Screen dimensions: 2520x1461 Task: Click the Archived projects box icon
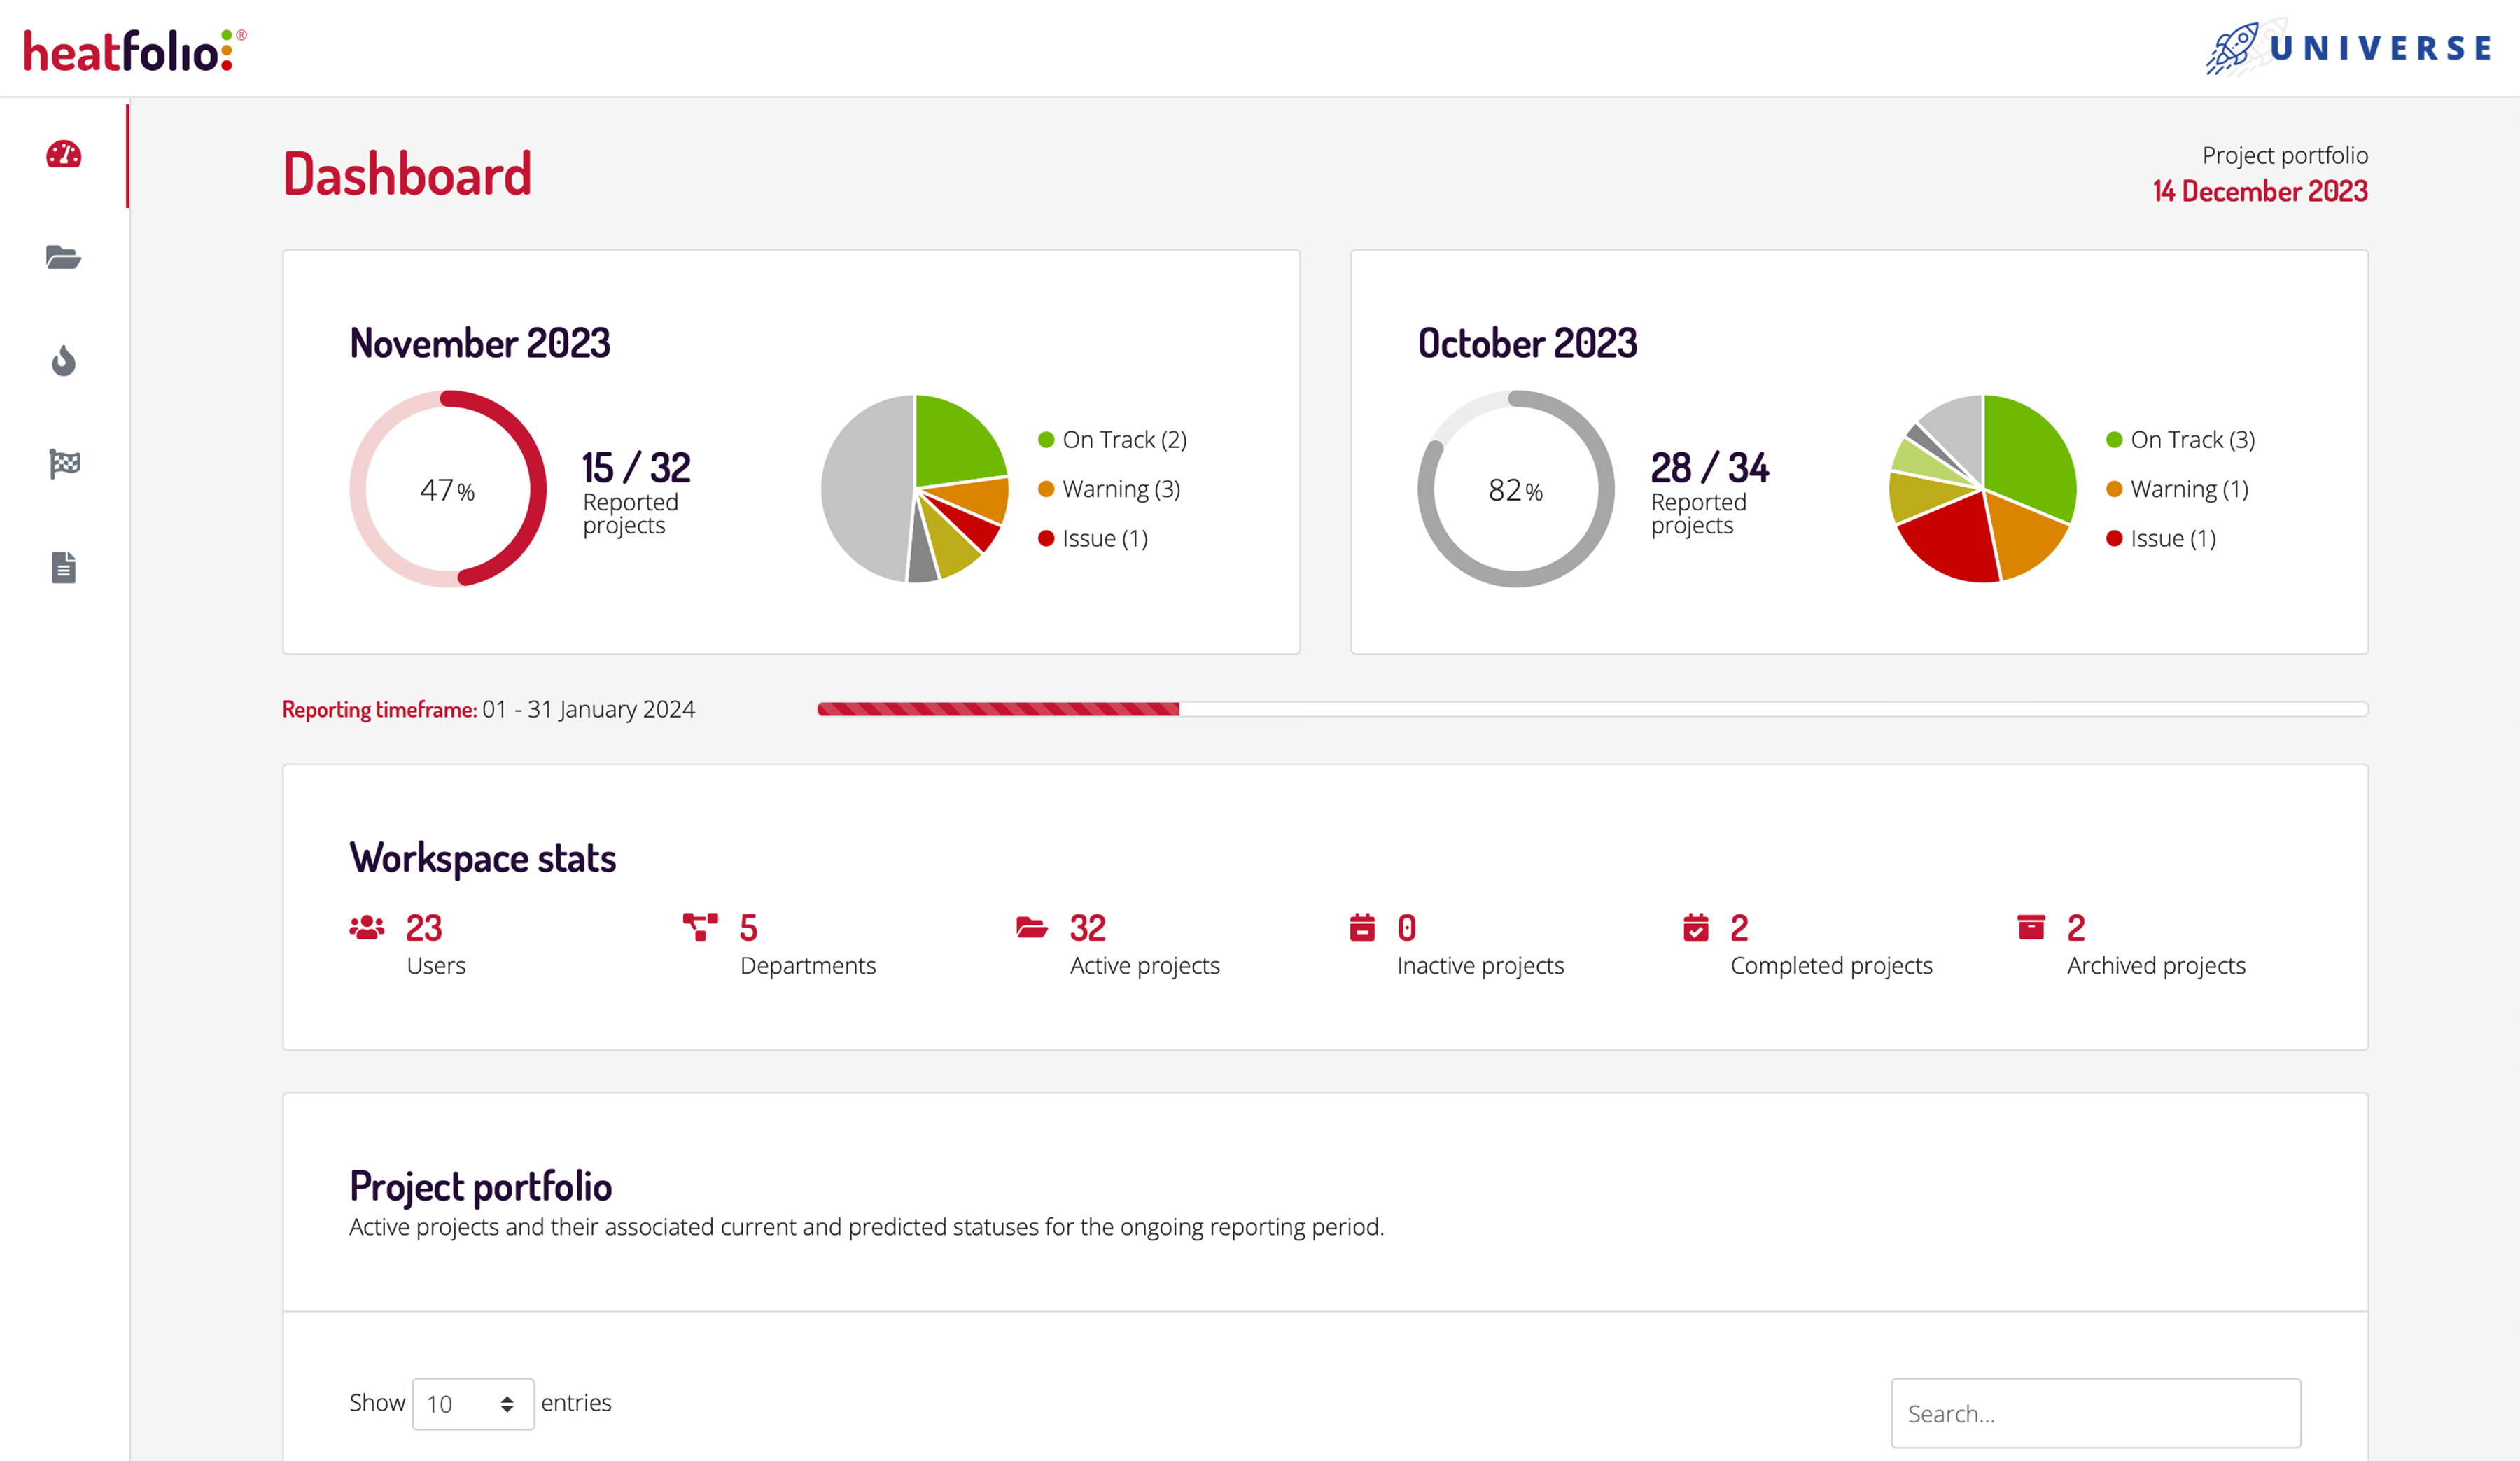[2031, 927]
